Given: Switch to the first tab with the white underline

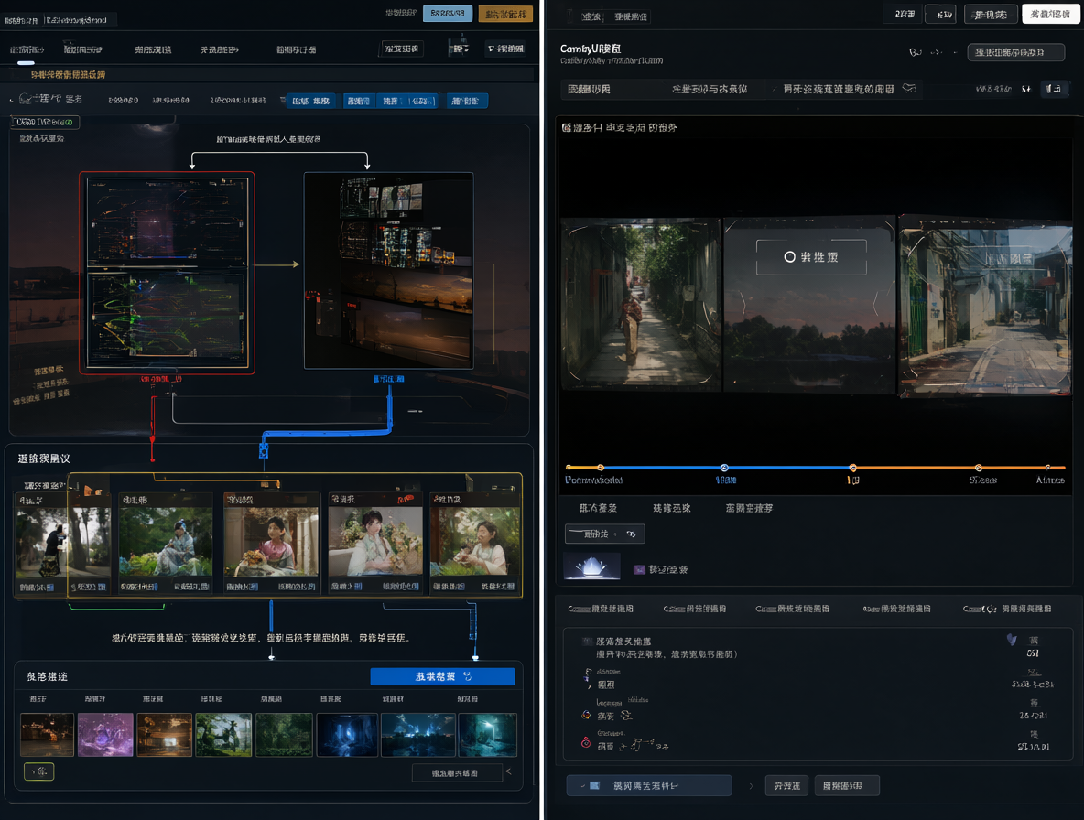Looking at the screenshot, I should 27,50.
